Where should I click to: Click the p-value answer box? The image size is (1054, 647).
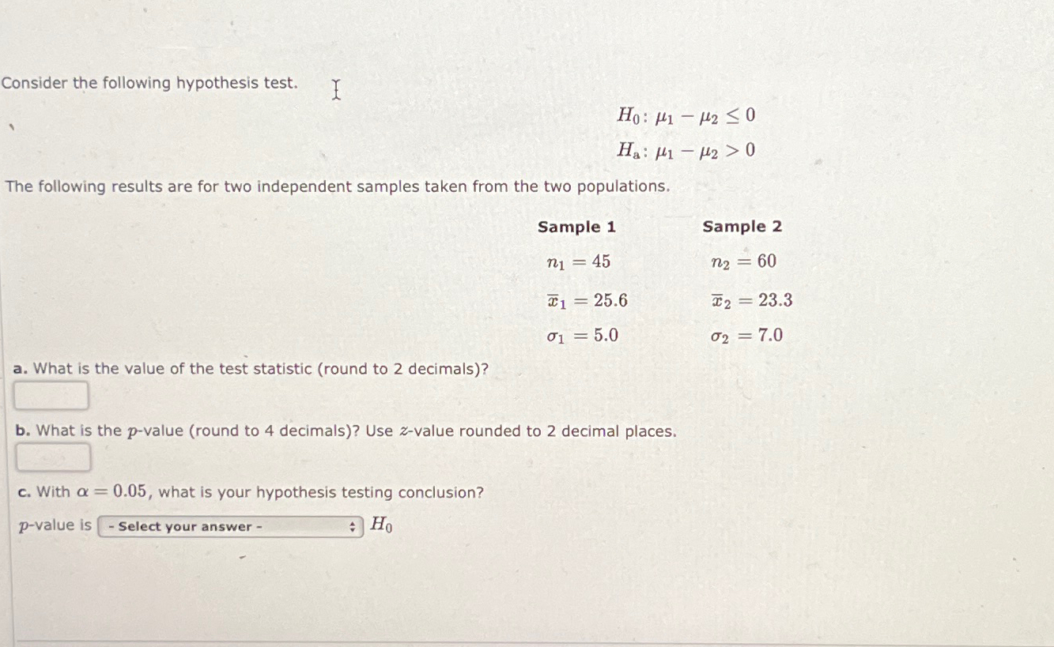pyautogui.click(x=51, y=456)
